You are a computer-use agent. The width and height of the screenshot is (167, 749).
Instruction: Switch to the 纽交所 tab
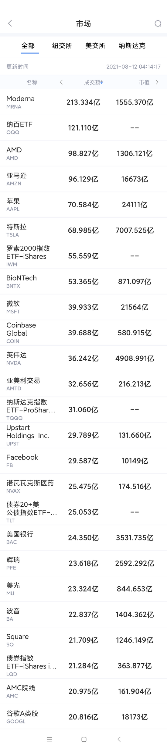click(62, 46)
